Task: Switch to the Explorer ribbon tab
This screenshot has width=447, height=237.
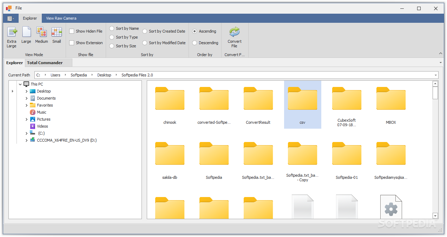Action: [30, 18]
